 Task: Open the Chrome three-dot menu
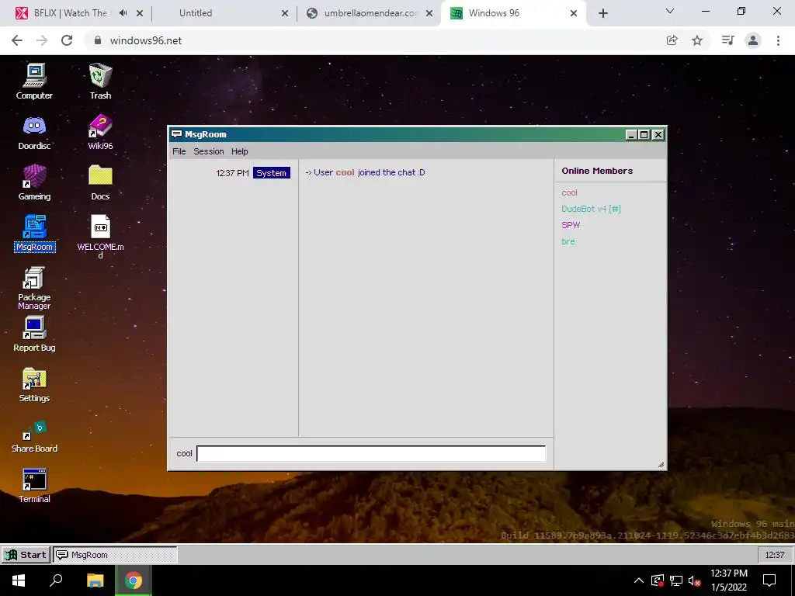(x=778, y=40)
